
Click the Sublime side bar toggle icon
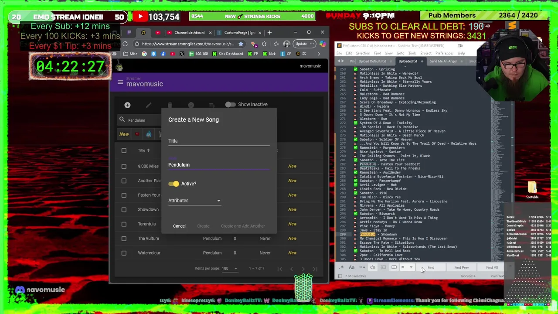(x=340, y=276)
